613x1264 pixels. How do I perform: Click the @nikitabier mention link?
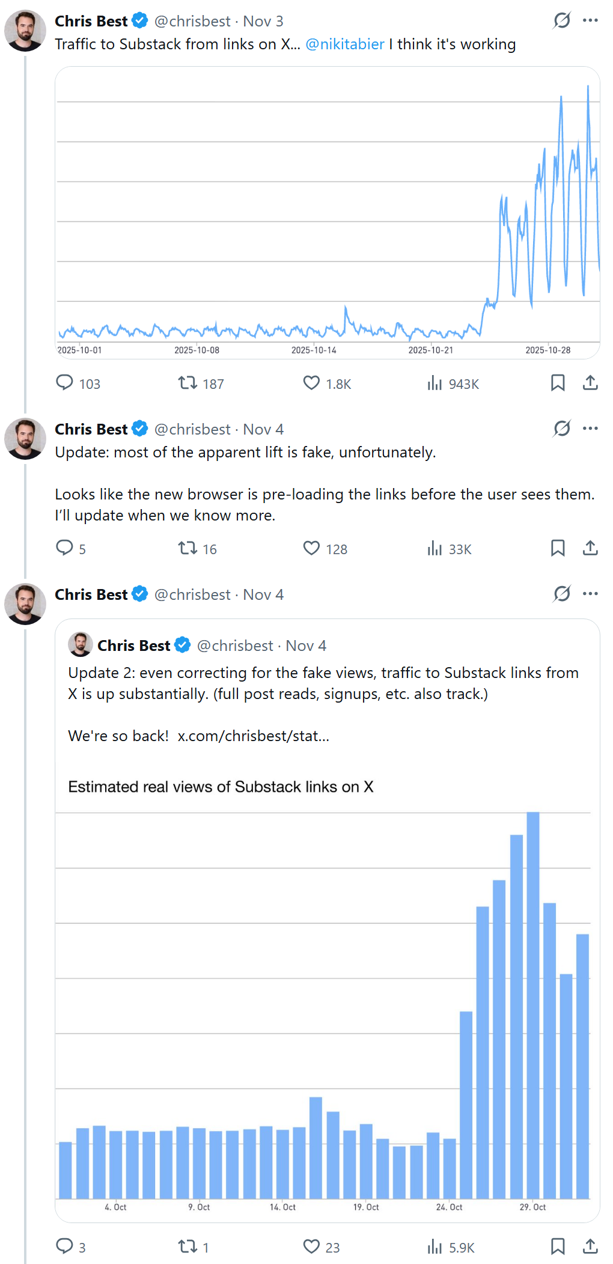click(345, 44)
